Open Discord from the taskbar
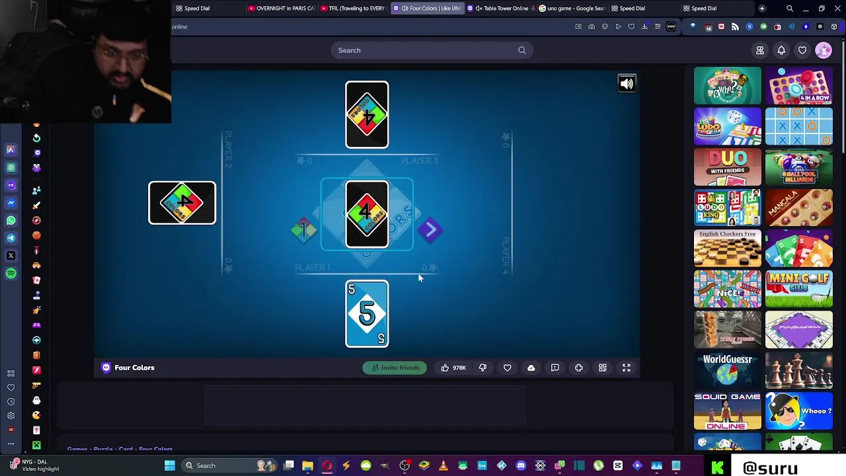The width and height of the screenshot is (846, 476). click(x=521, y=465)
